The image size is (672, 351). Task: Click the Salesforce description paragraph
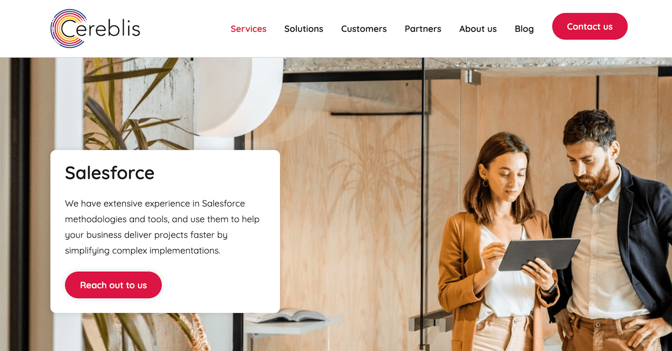[162, 227]
